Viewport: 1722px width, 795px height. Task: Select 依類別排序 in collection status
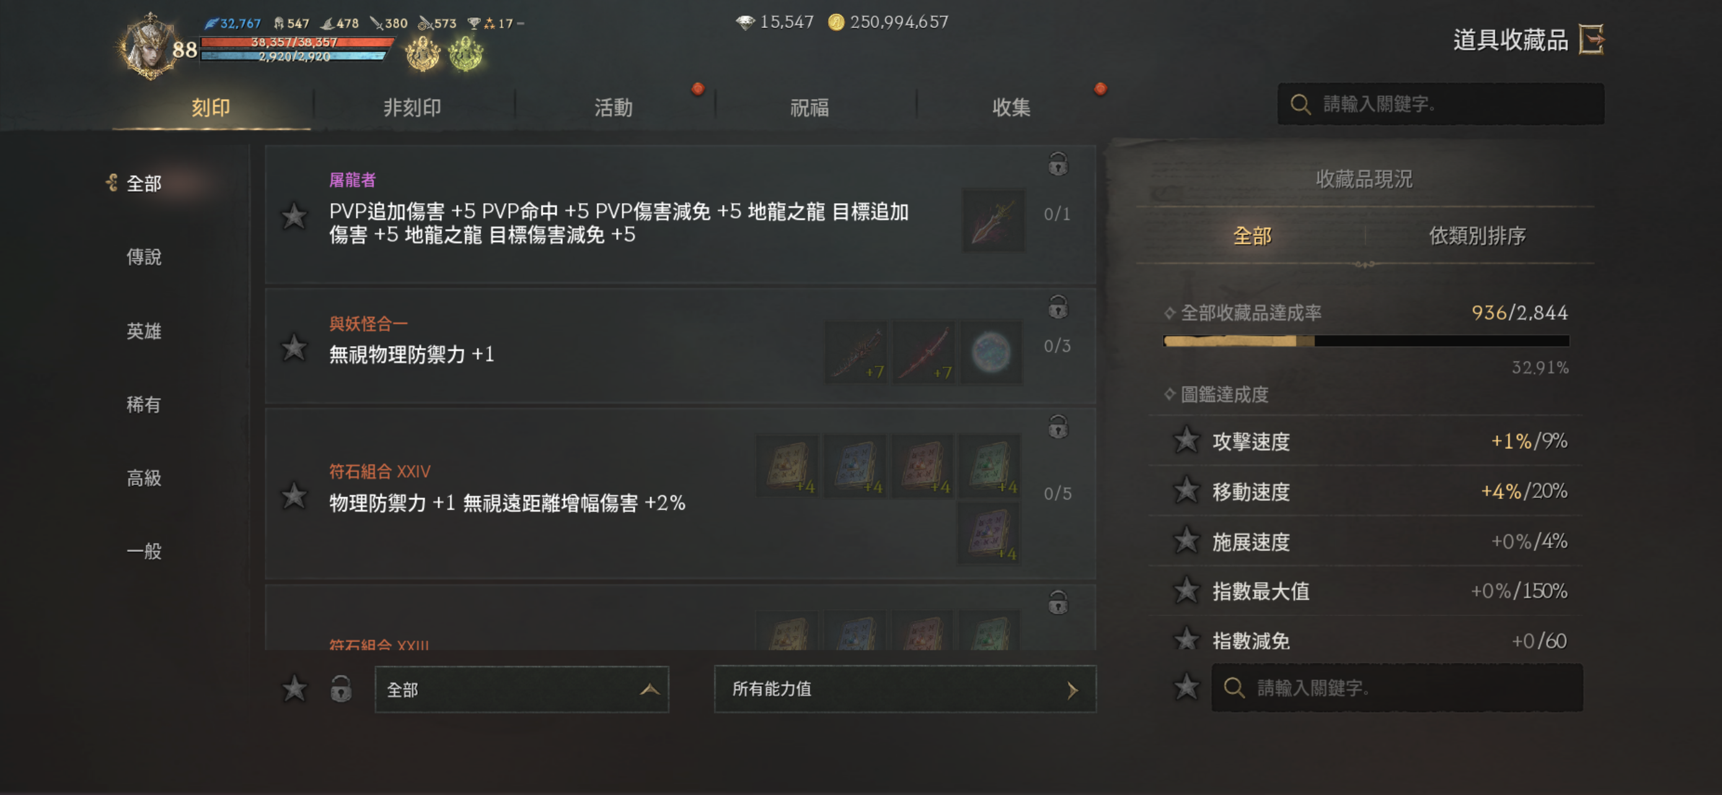1477,236
